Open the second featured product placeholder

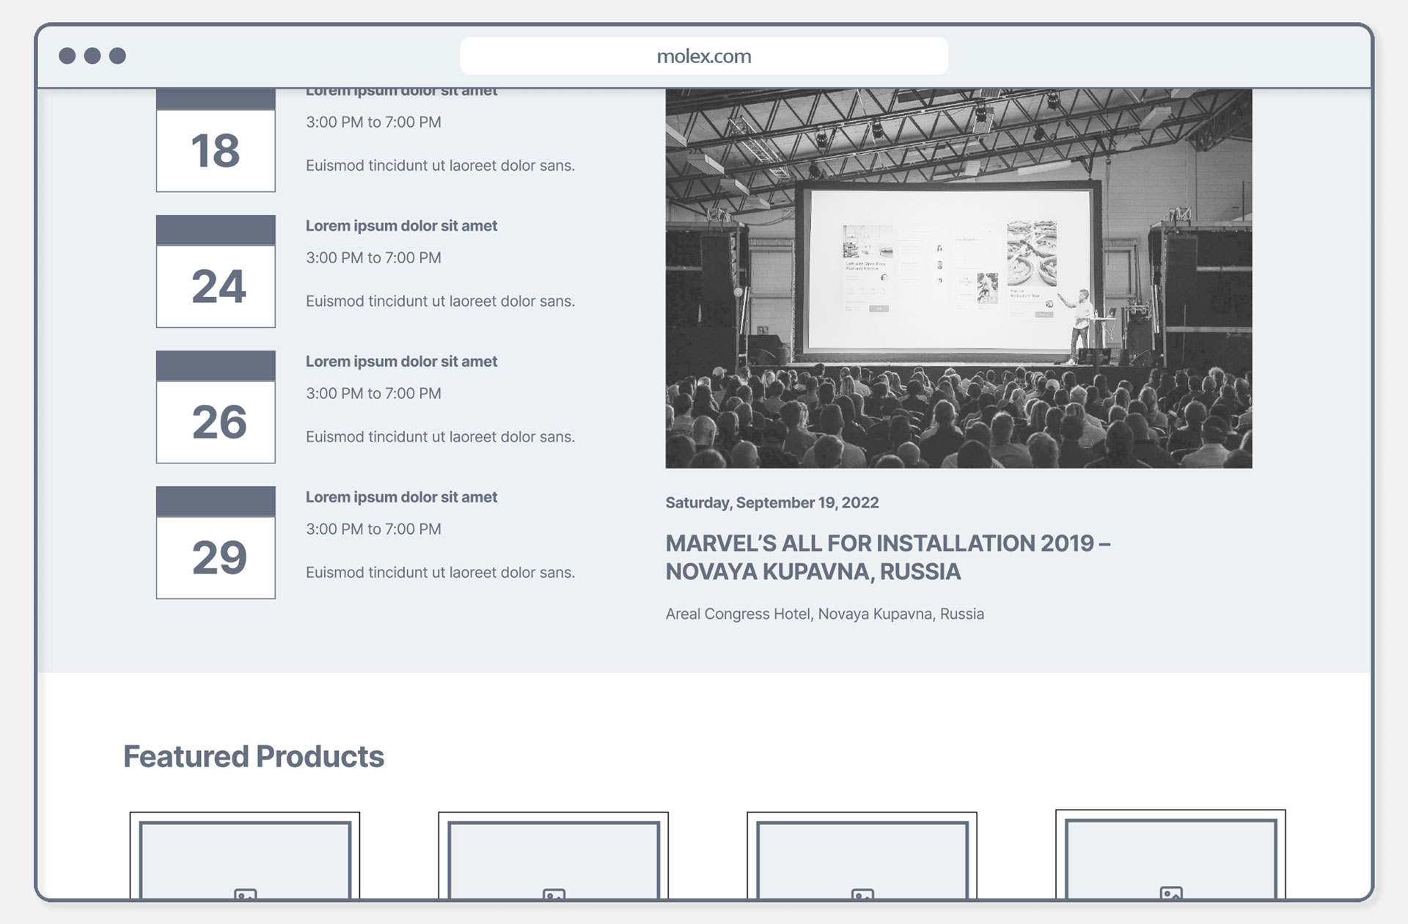click(x=554, y=855)
